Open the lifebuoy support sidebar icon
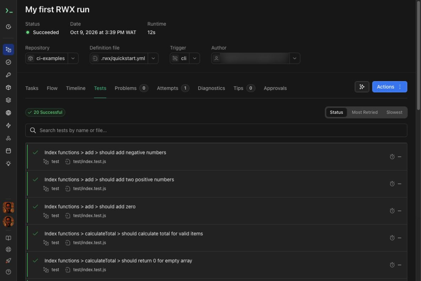 [9, 249]
